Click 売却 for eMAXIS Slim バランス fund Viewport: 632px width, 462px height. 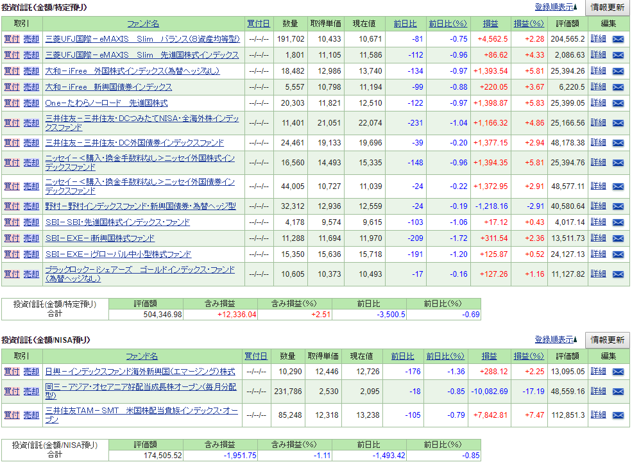click(31, 39)
